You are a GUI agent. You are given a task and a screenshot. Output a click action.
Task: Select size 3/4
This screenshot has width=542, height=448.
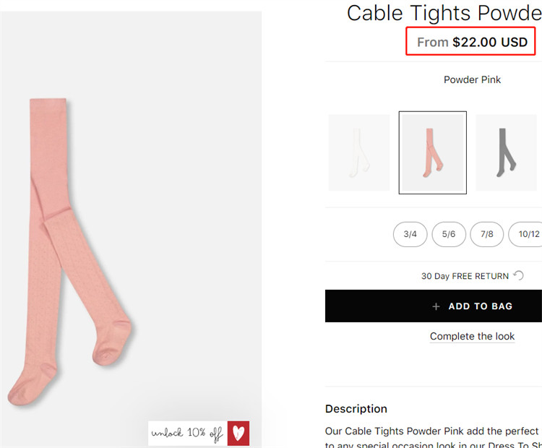(x=410, y=234)
